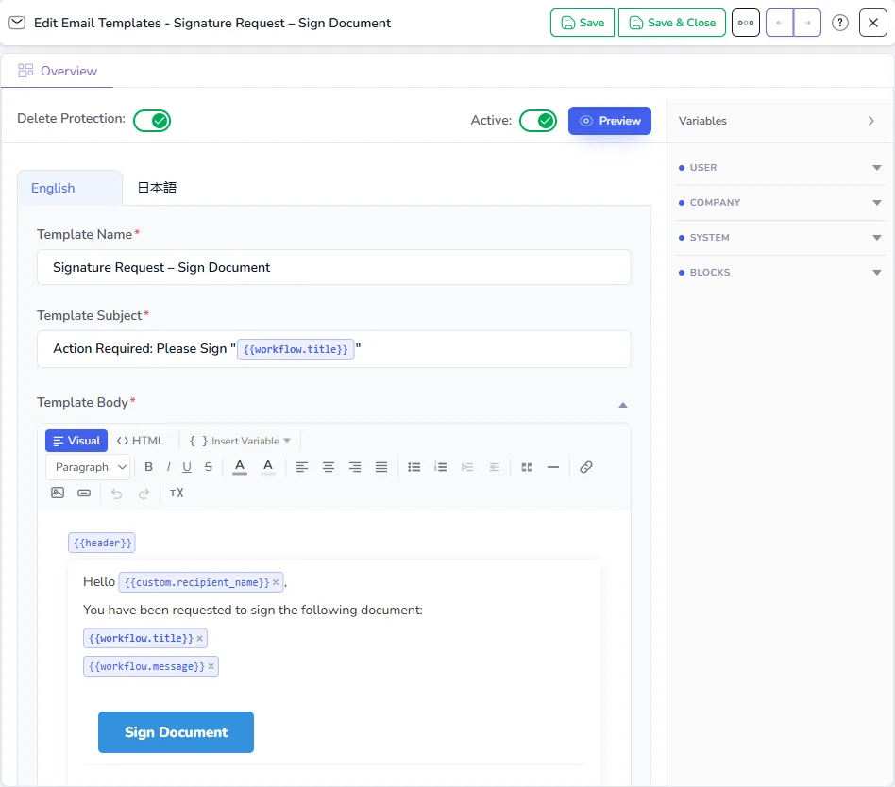Go to the next record arrow
Image resolution: width=895 pixels, height=787 pixels.
click(807, 23)
